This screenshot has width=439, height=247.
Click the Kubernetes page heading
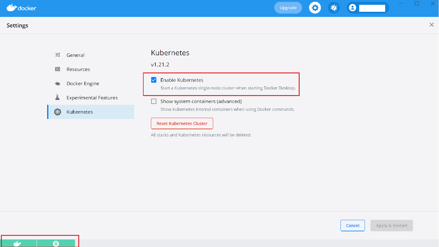coord(170,53)
